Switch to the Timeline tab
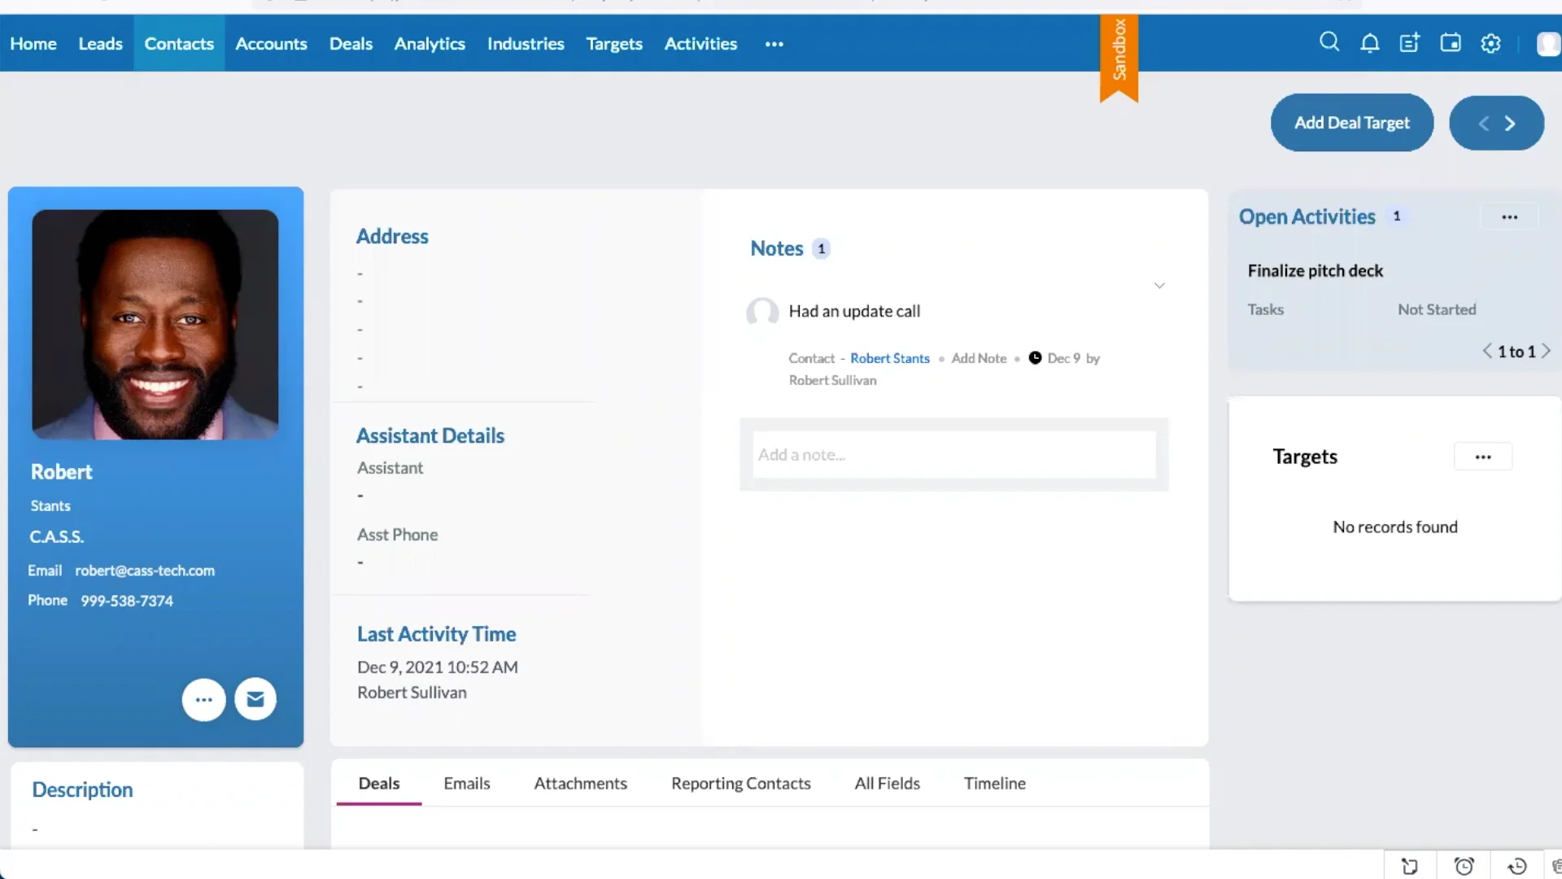The width and height of the screenshot is (1562, 879). pyautogui.click(x=995, y=783)
